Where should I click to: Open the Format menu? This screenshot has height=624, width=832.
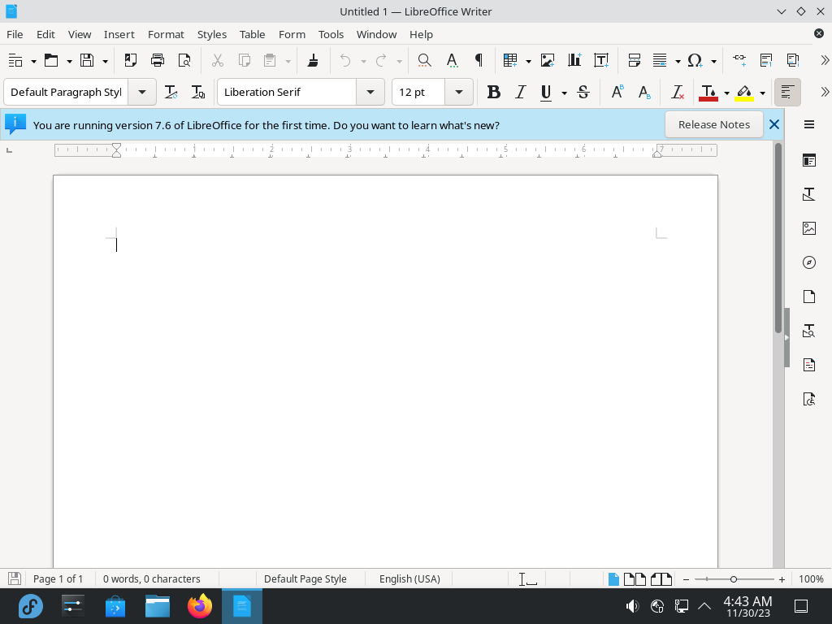(166, 34)
